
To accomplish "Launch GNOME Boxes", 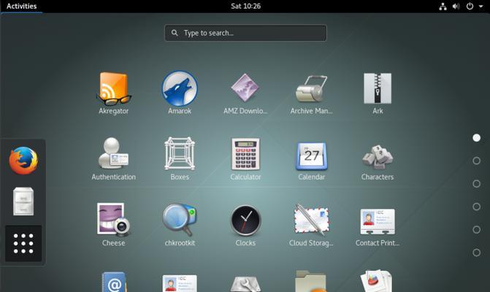I will (180, 153).
